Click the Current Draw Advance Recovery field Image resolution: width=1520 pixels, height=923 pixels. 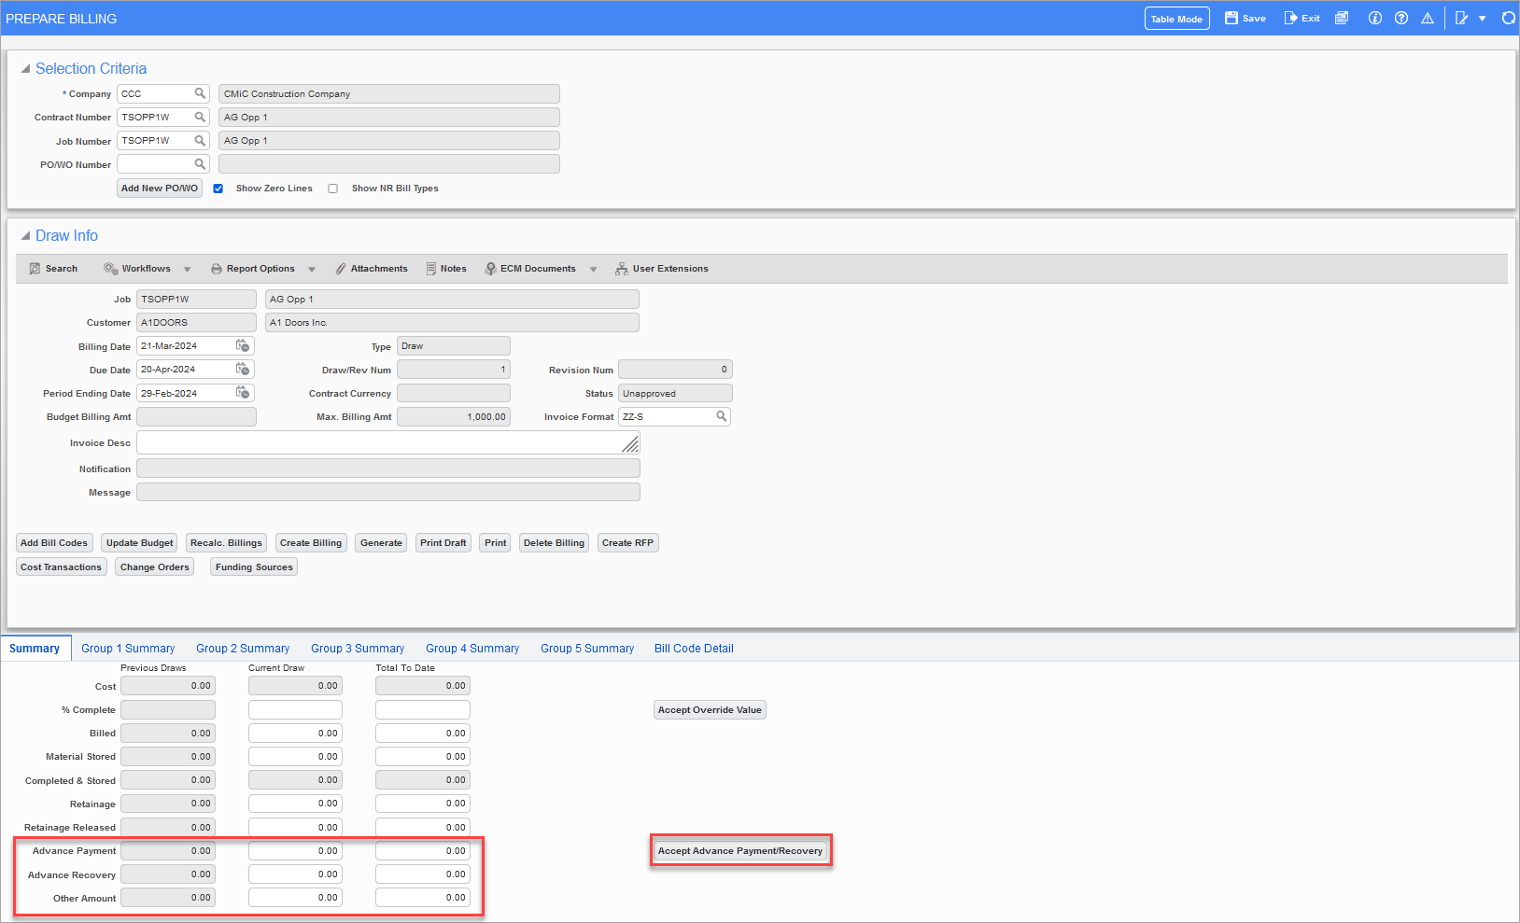pyautogui.click(x=295, y=874)
